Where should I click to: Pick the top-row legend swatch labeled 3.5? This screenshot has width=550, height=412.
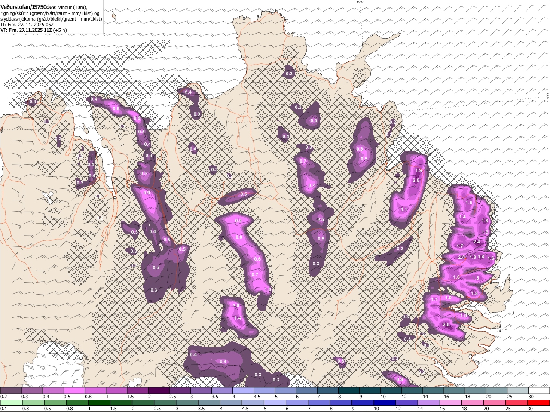coord(222,390)
